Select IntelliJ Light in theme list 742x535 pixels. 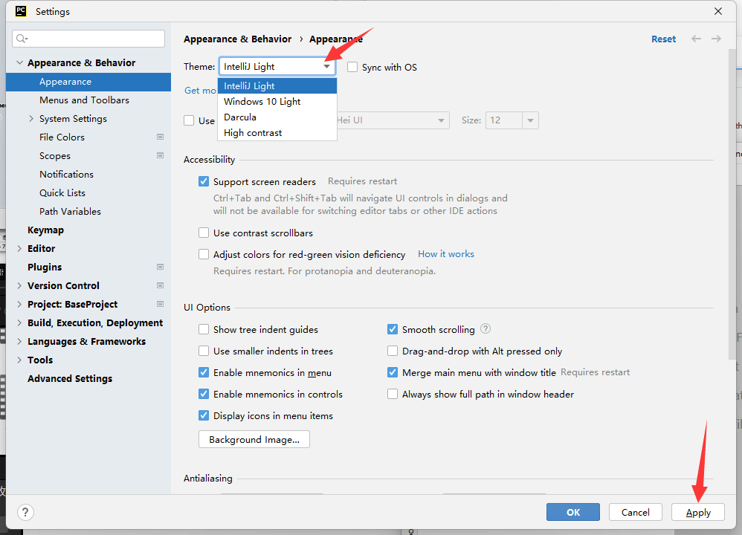[x=277, y=85]
